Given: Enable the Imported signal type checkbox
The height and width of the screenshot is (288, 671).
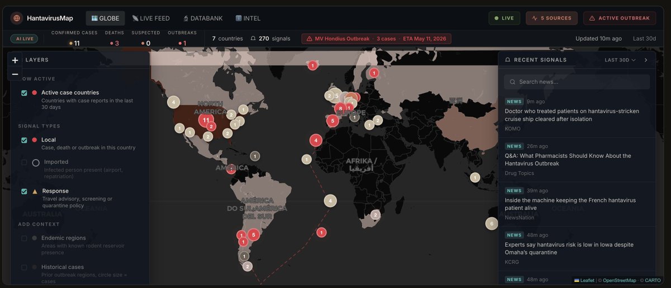Looking at the screenshot, I should (x=24, y=162).
